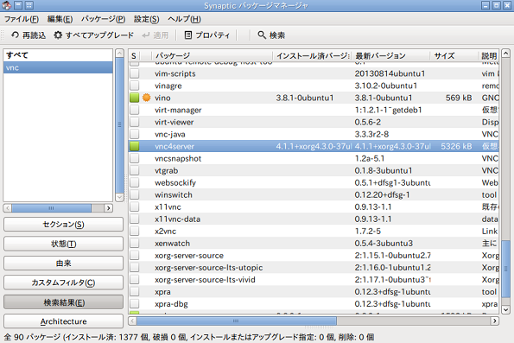Sort by the サイズ column header

click(x=454, y=55)
